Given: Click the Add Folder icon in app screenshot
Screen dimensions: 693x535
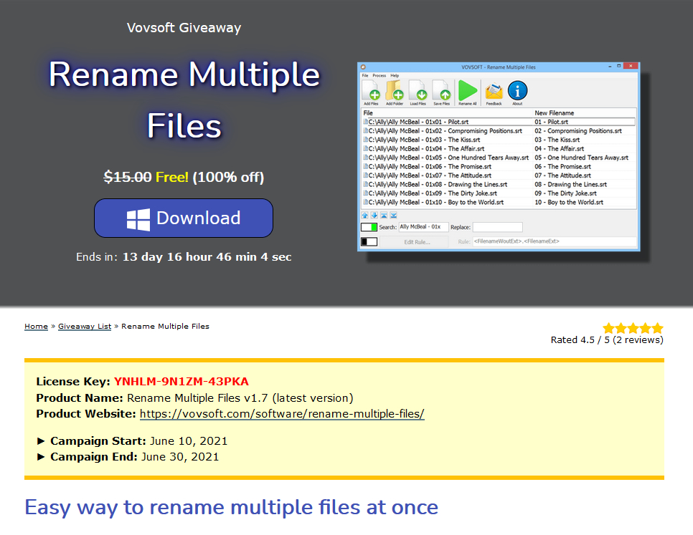Looking at the screenshot, I should point(395,91).
